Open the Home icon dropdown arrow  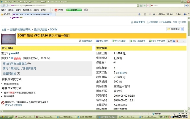[142, 14]
